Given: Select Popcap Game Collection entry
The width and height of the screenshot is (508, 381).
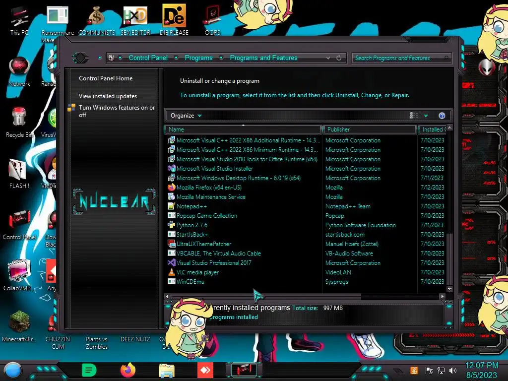Looking at the screenshot, I should (x=202, y=215).
